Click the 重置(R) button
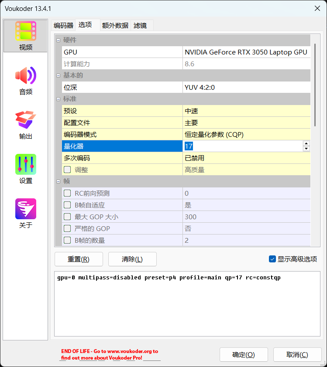Image resolution: width=327 pixels, height=367 pixels. click(79, 259)
